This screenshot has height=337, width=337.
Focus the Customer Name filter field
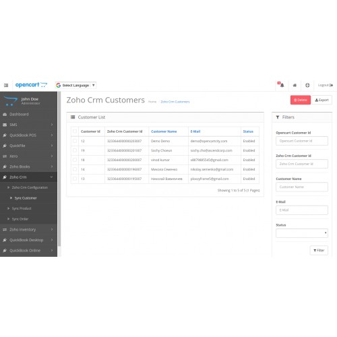click(302, 187)
